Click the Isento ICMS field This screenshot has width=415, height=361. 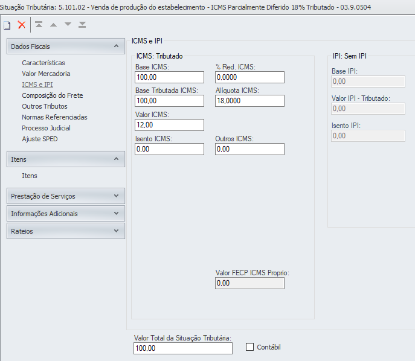[x=169, y=149]
